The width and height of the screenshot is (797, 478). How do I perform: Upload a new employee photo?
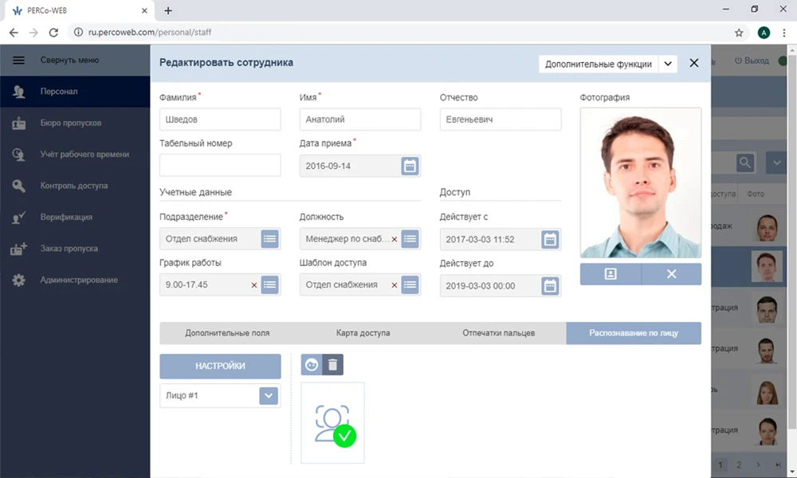click(609, 273)
